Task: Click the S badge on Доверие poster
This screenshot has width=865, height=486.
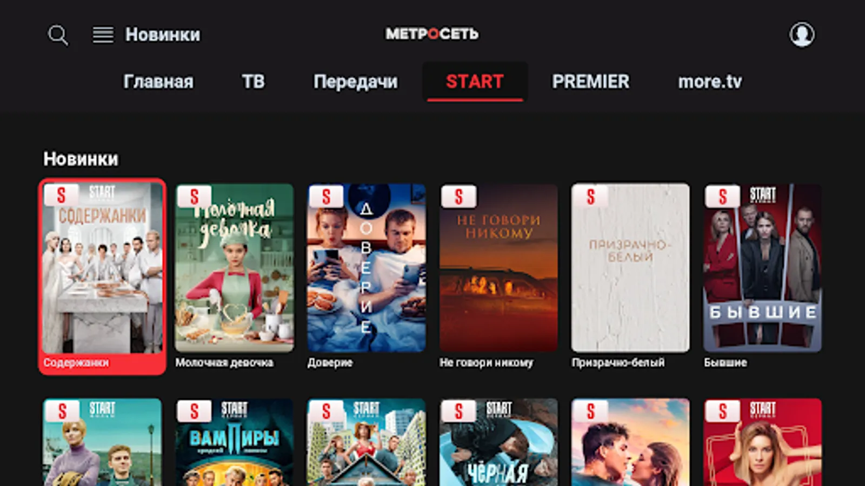Action: coord(326,197)
